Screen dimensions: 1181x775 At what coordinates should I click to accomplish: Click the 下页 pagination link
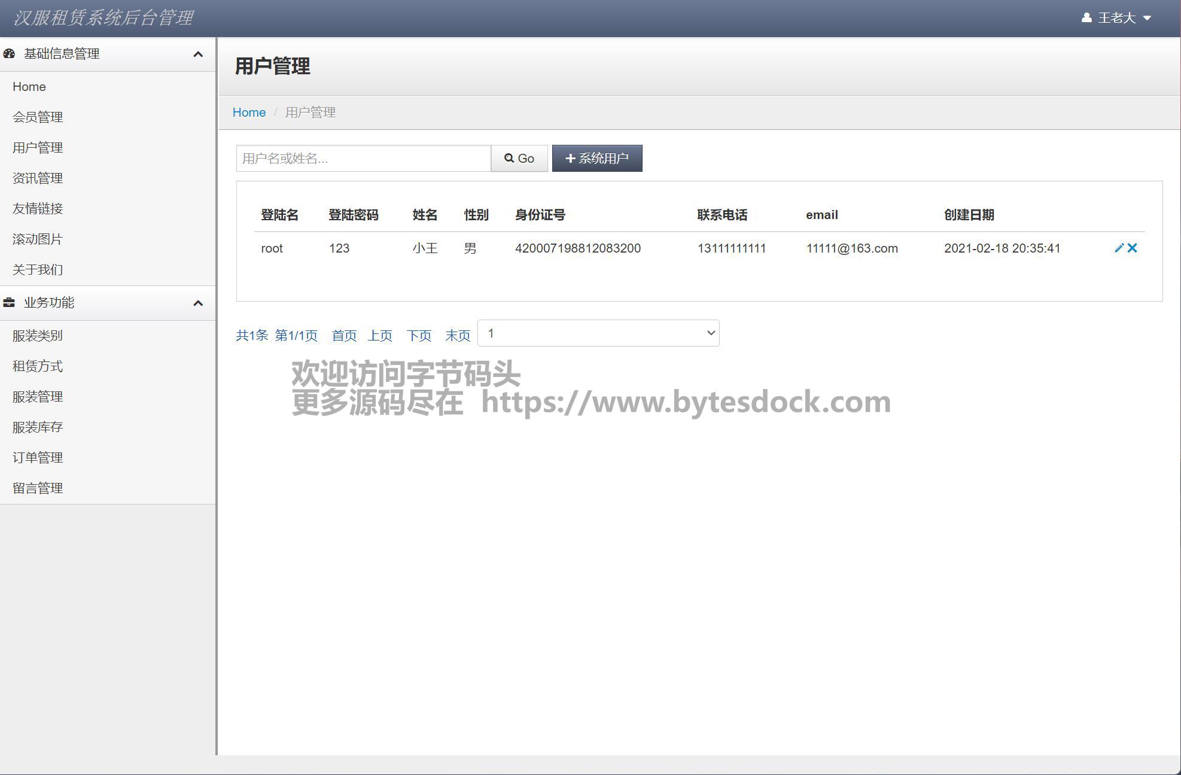[x=419, y=336]
